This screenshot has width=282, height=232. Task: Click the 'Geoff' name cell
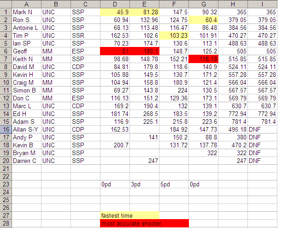coord(26,51)
